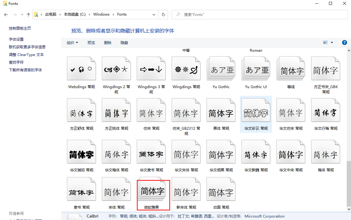
Task: Select the 华文隶书 常规 font icon
Action: click(151, 152)
